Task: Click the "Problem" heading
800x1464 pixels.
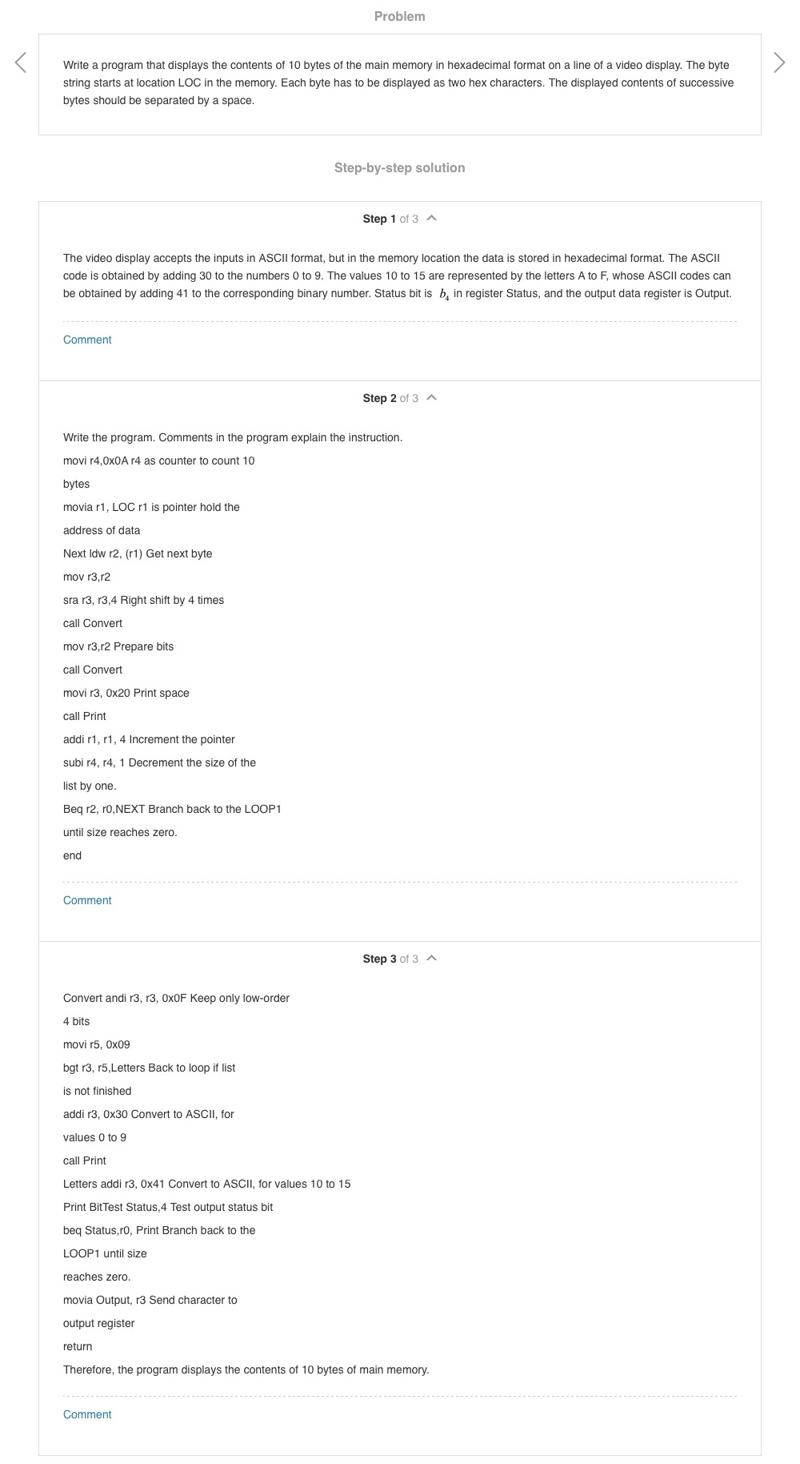Action: click(x=399, y=16)
